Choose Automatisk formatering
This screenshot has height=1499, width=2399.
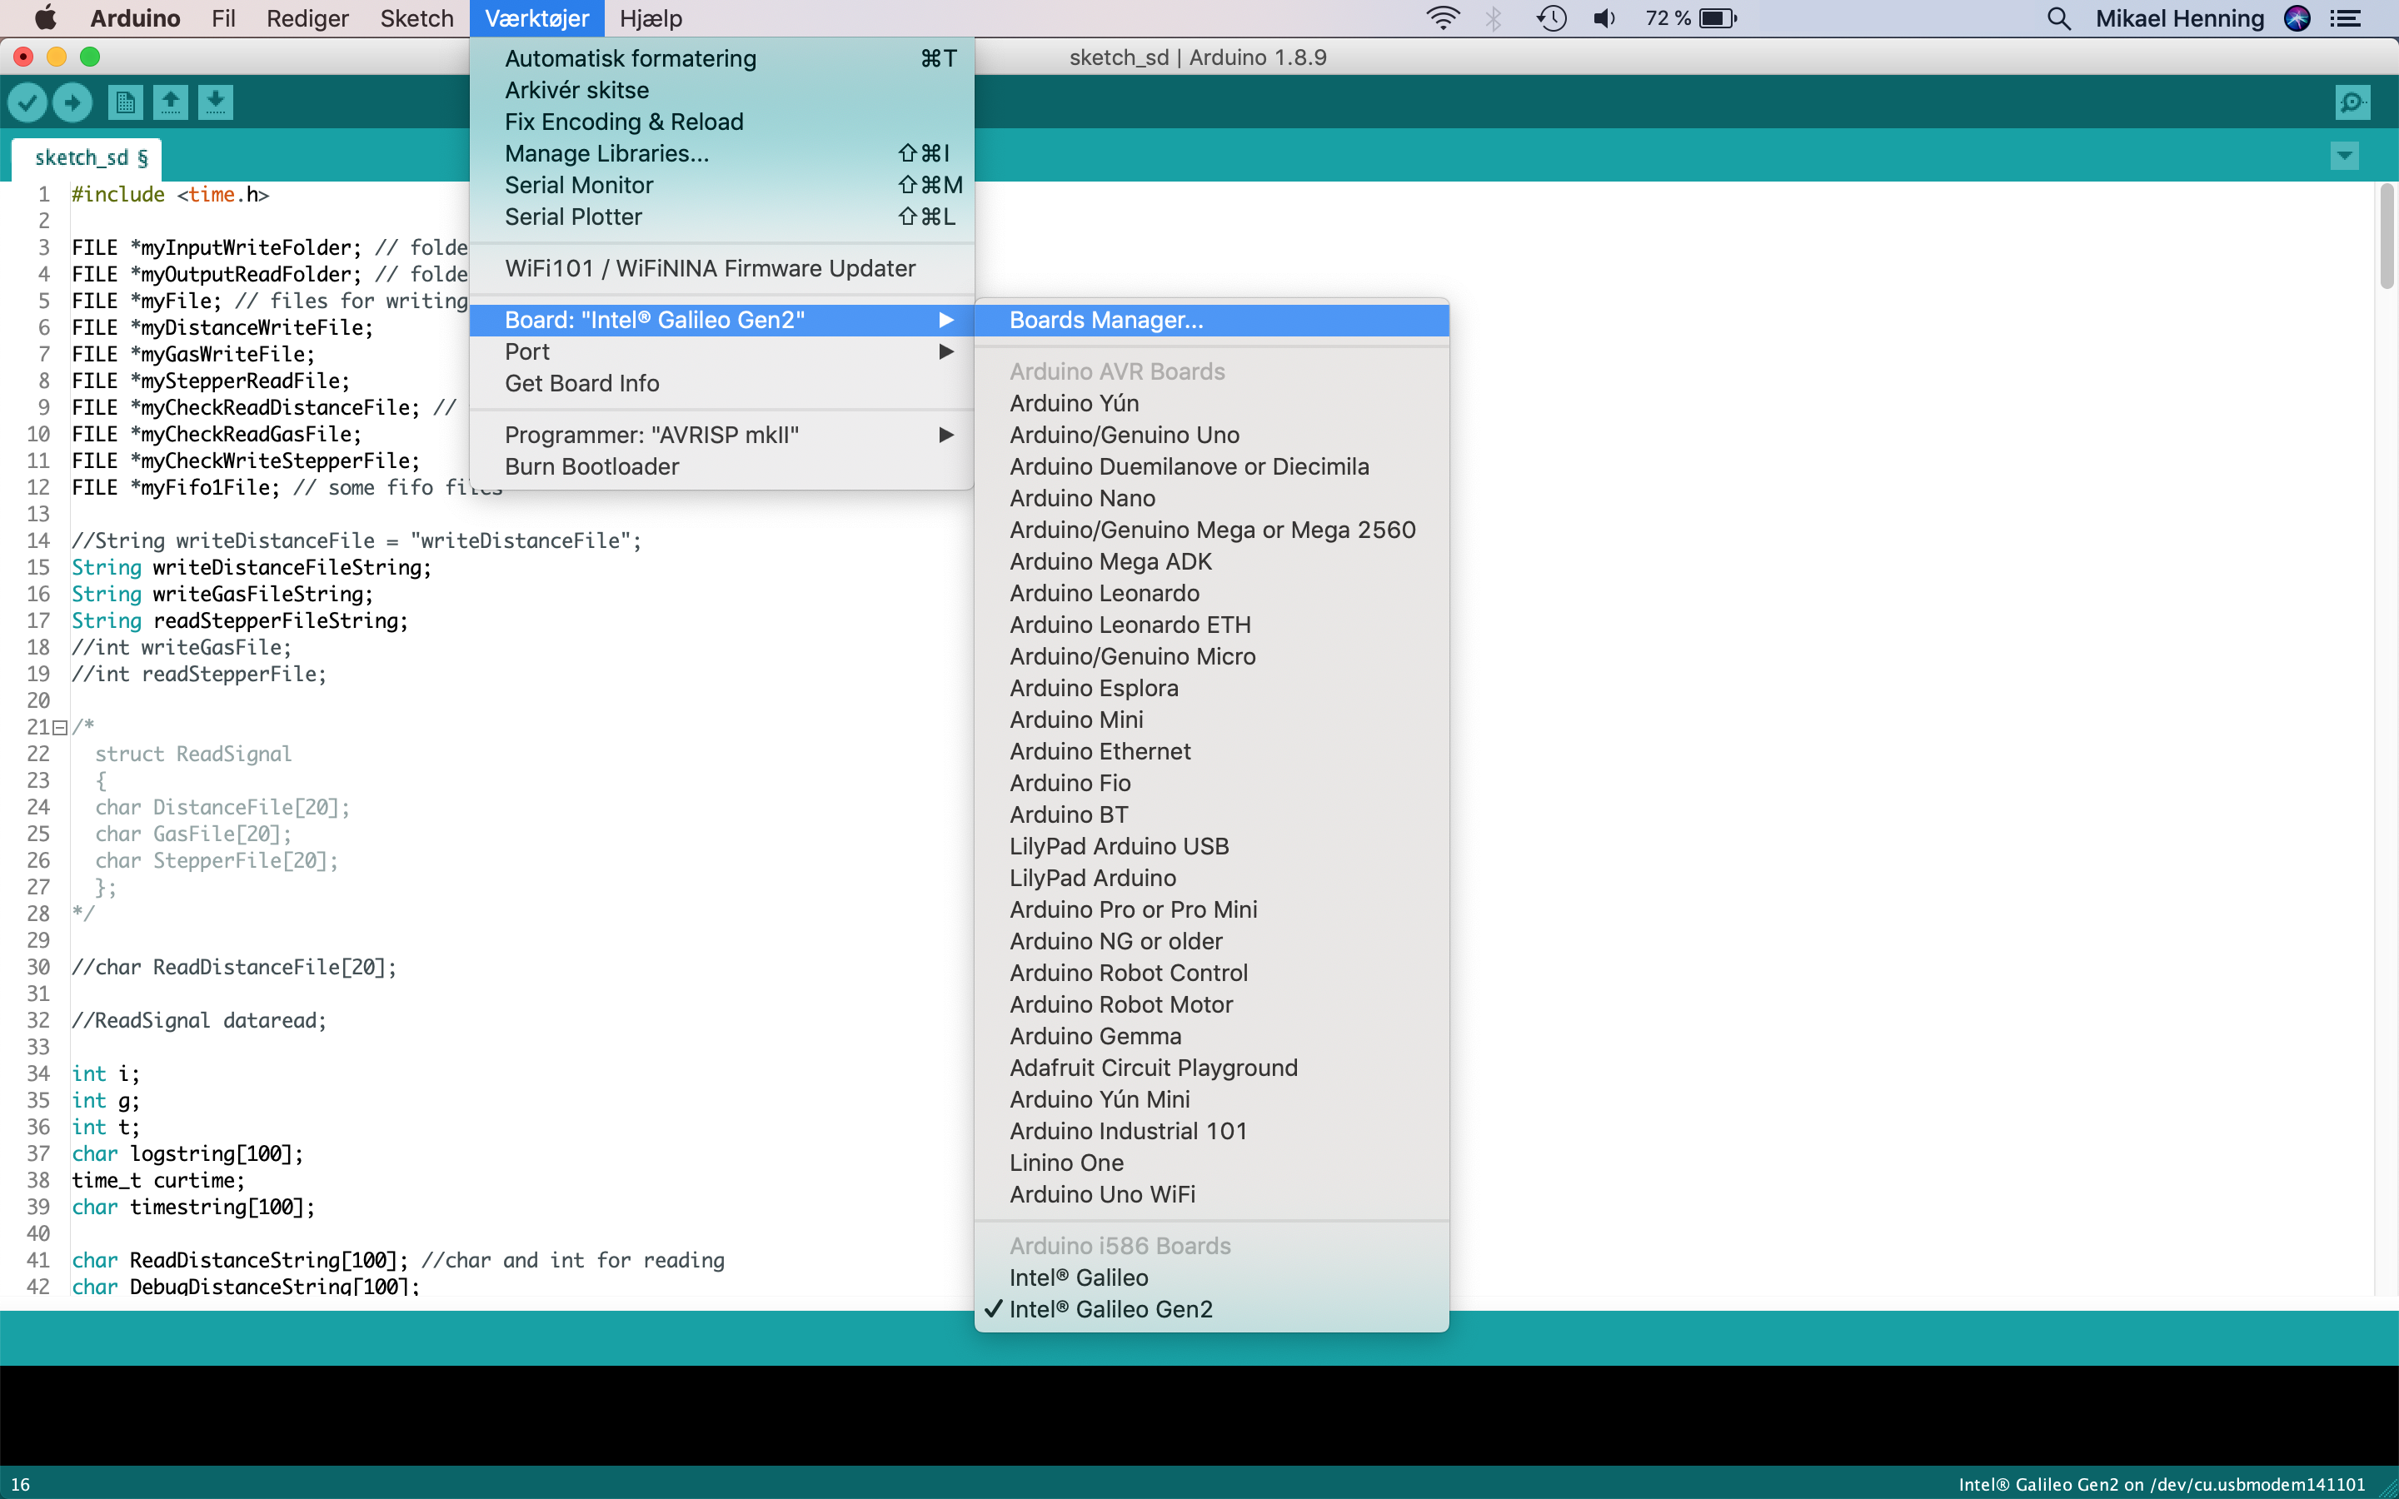tap(721, 58)
